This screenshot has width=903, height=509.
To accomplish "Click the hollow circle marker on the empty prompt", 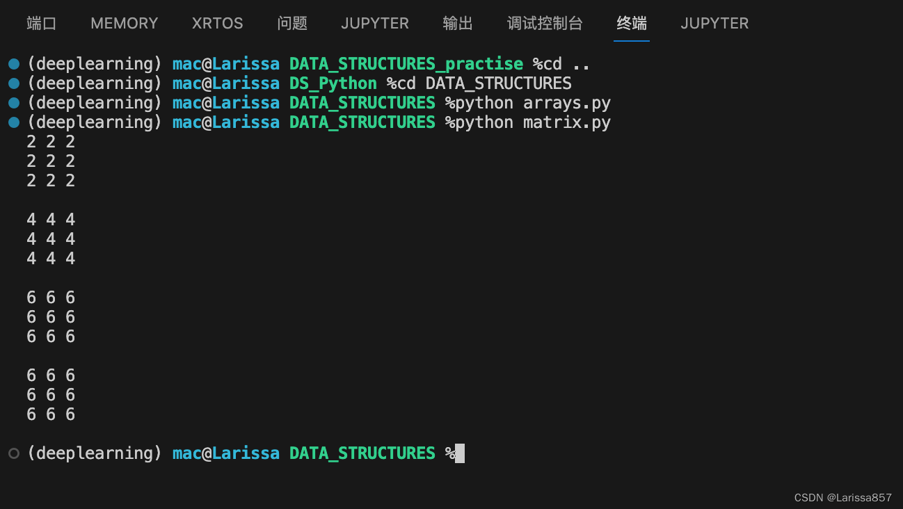I will pyautogui.click(x=14, y=453).
